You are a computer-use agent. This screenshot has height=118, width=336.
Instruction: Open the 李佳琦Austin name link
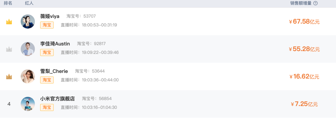tap(55, 44)
